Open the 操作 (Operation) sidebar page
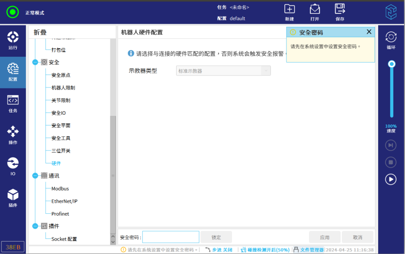The height and width of the screenshot is (254, 405). [13, 135]
